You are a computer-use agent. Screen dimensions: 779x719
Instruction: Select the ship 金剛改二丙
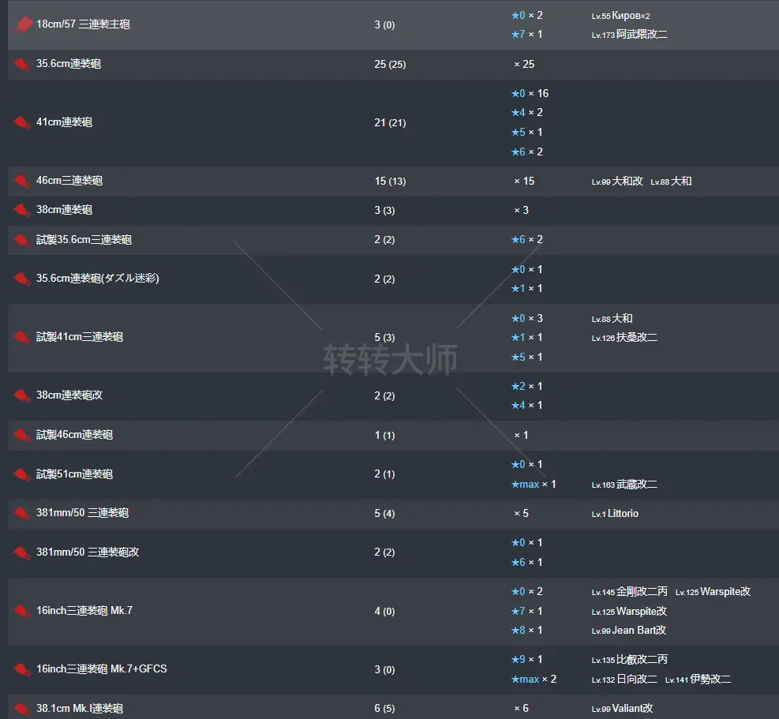click(x=642, y=592)
